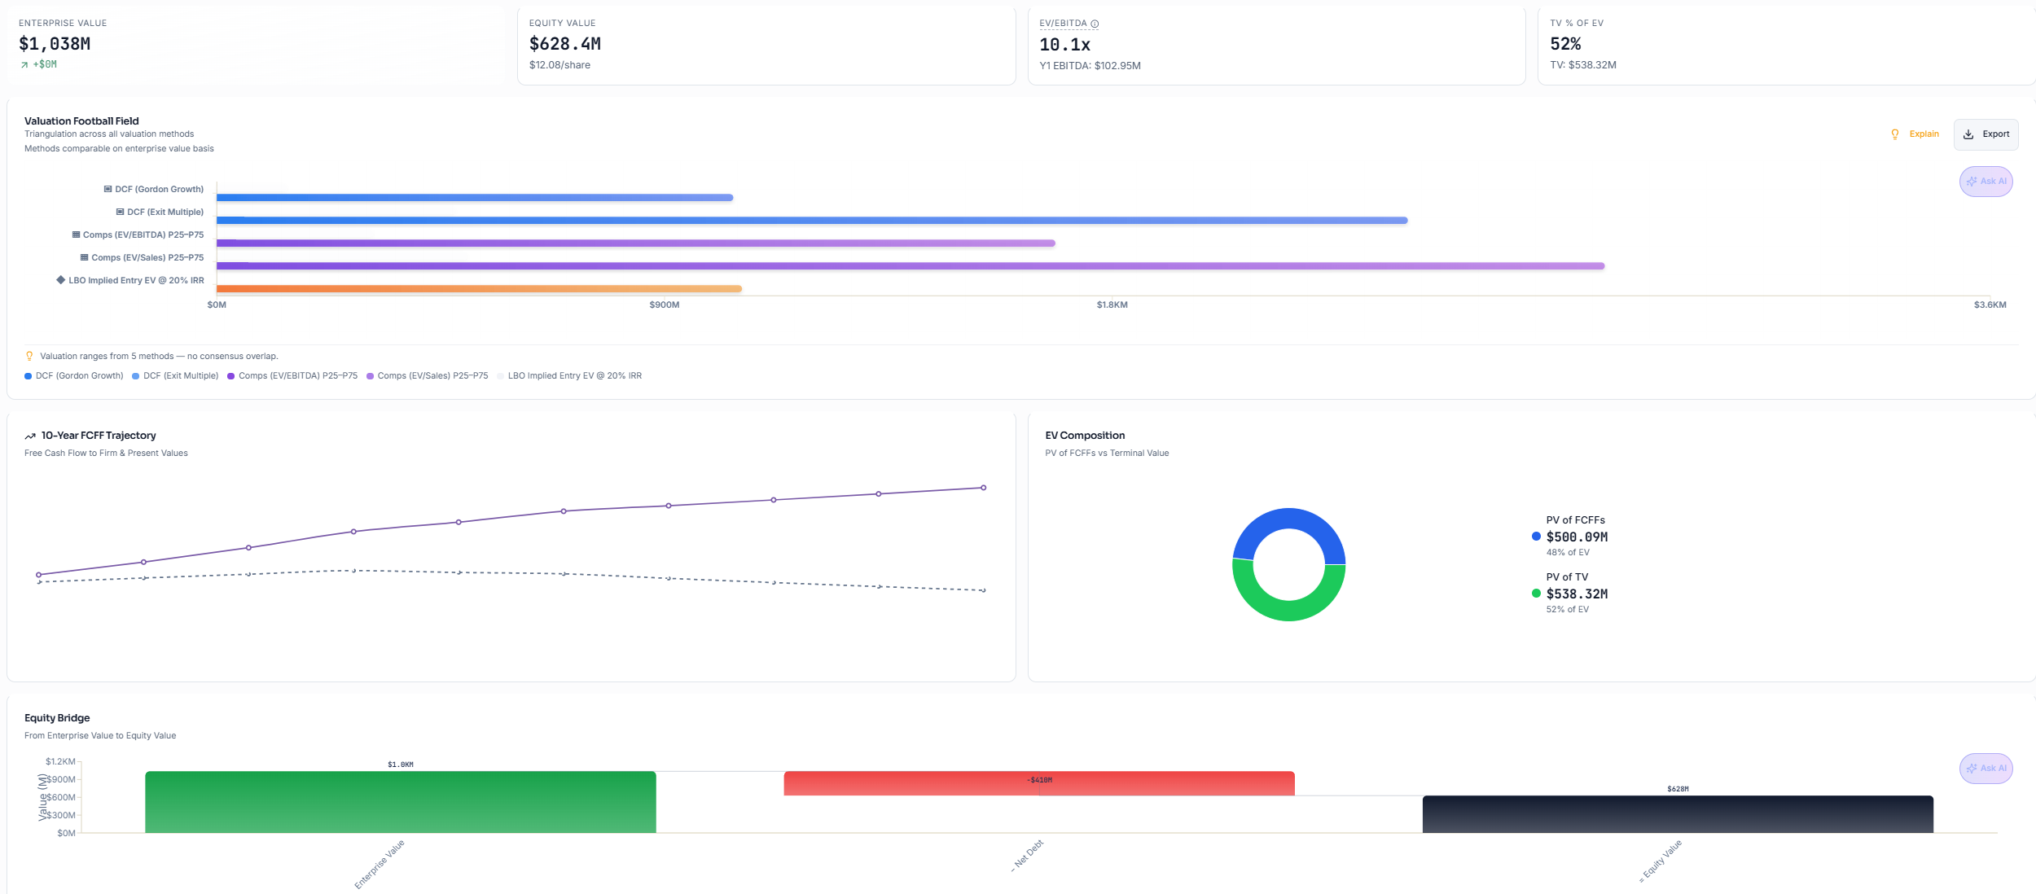The width and height of the screenshot is (2036, 894).
Task: Click the underlined EV/EBITDA metric label
Action: [1063, 24]
